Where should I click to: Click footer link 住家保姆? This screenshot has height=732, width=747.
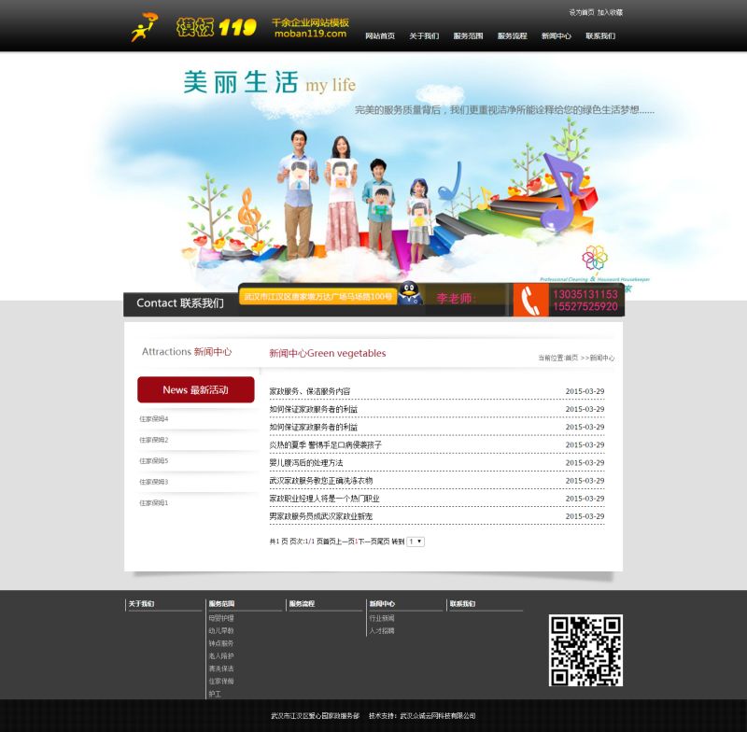coord(221,681)
